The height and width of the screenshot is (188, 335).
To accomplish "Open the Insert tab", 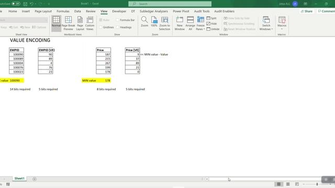I will 26,11.
